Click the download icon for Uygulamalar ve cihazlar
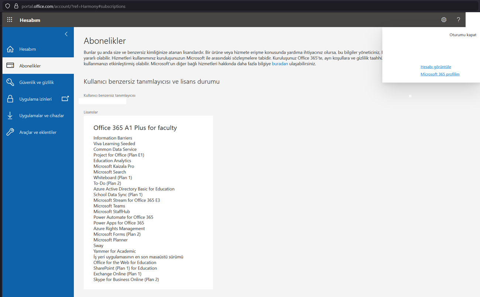 click(10, 116)
